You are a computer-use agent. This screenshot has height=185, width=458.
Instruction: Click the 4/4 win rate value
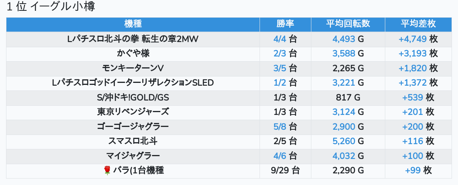click(x=279, y=39)
